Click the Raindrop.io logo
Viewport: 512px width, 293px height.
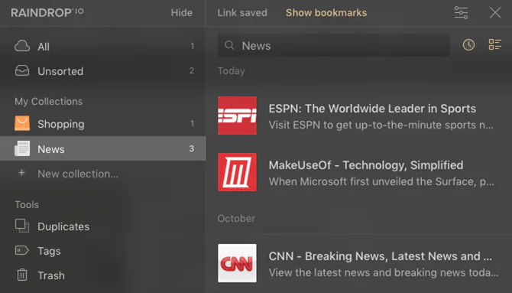pos(47,13)
